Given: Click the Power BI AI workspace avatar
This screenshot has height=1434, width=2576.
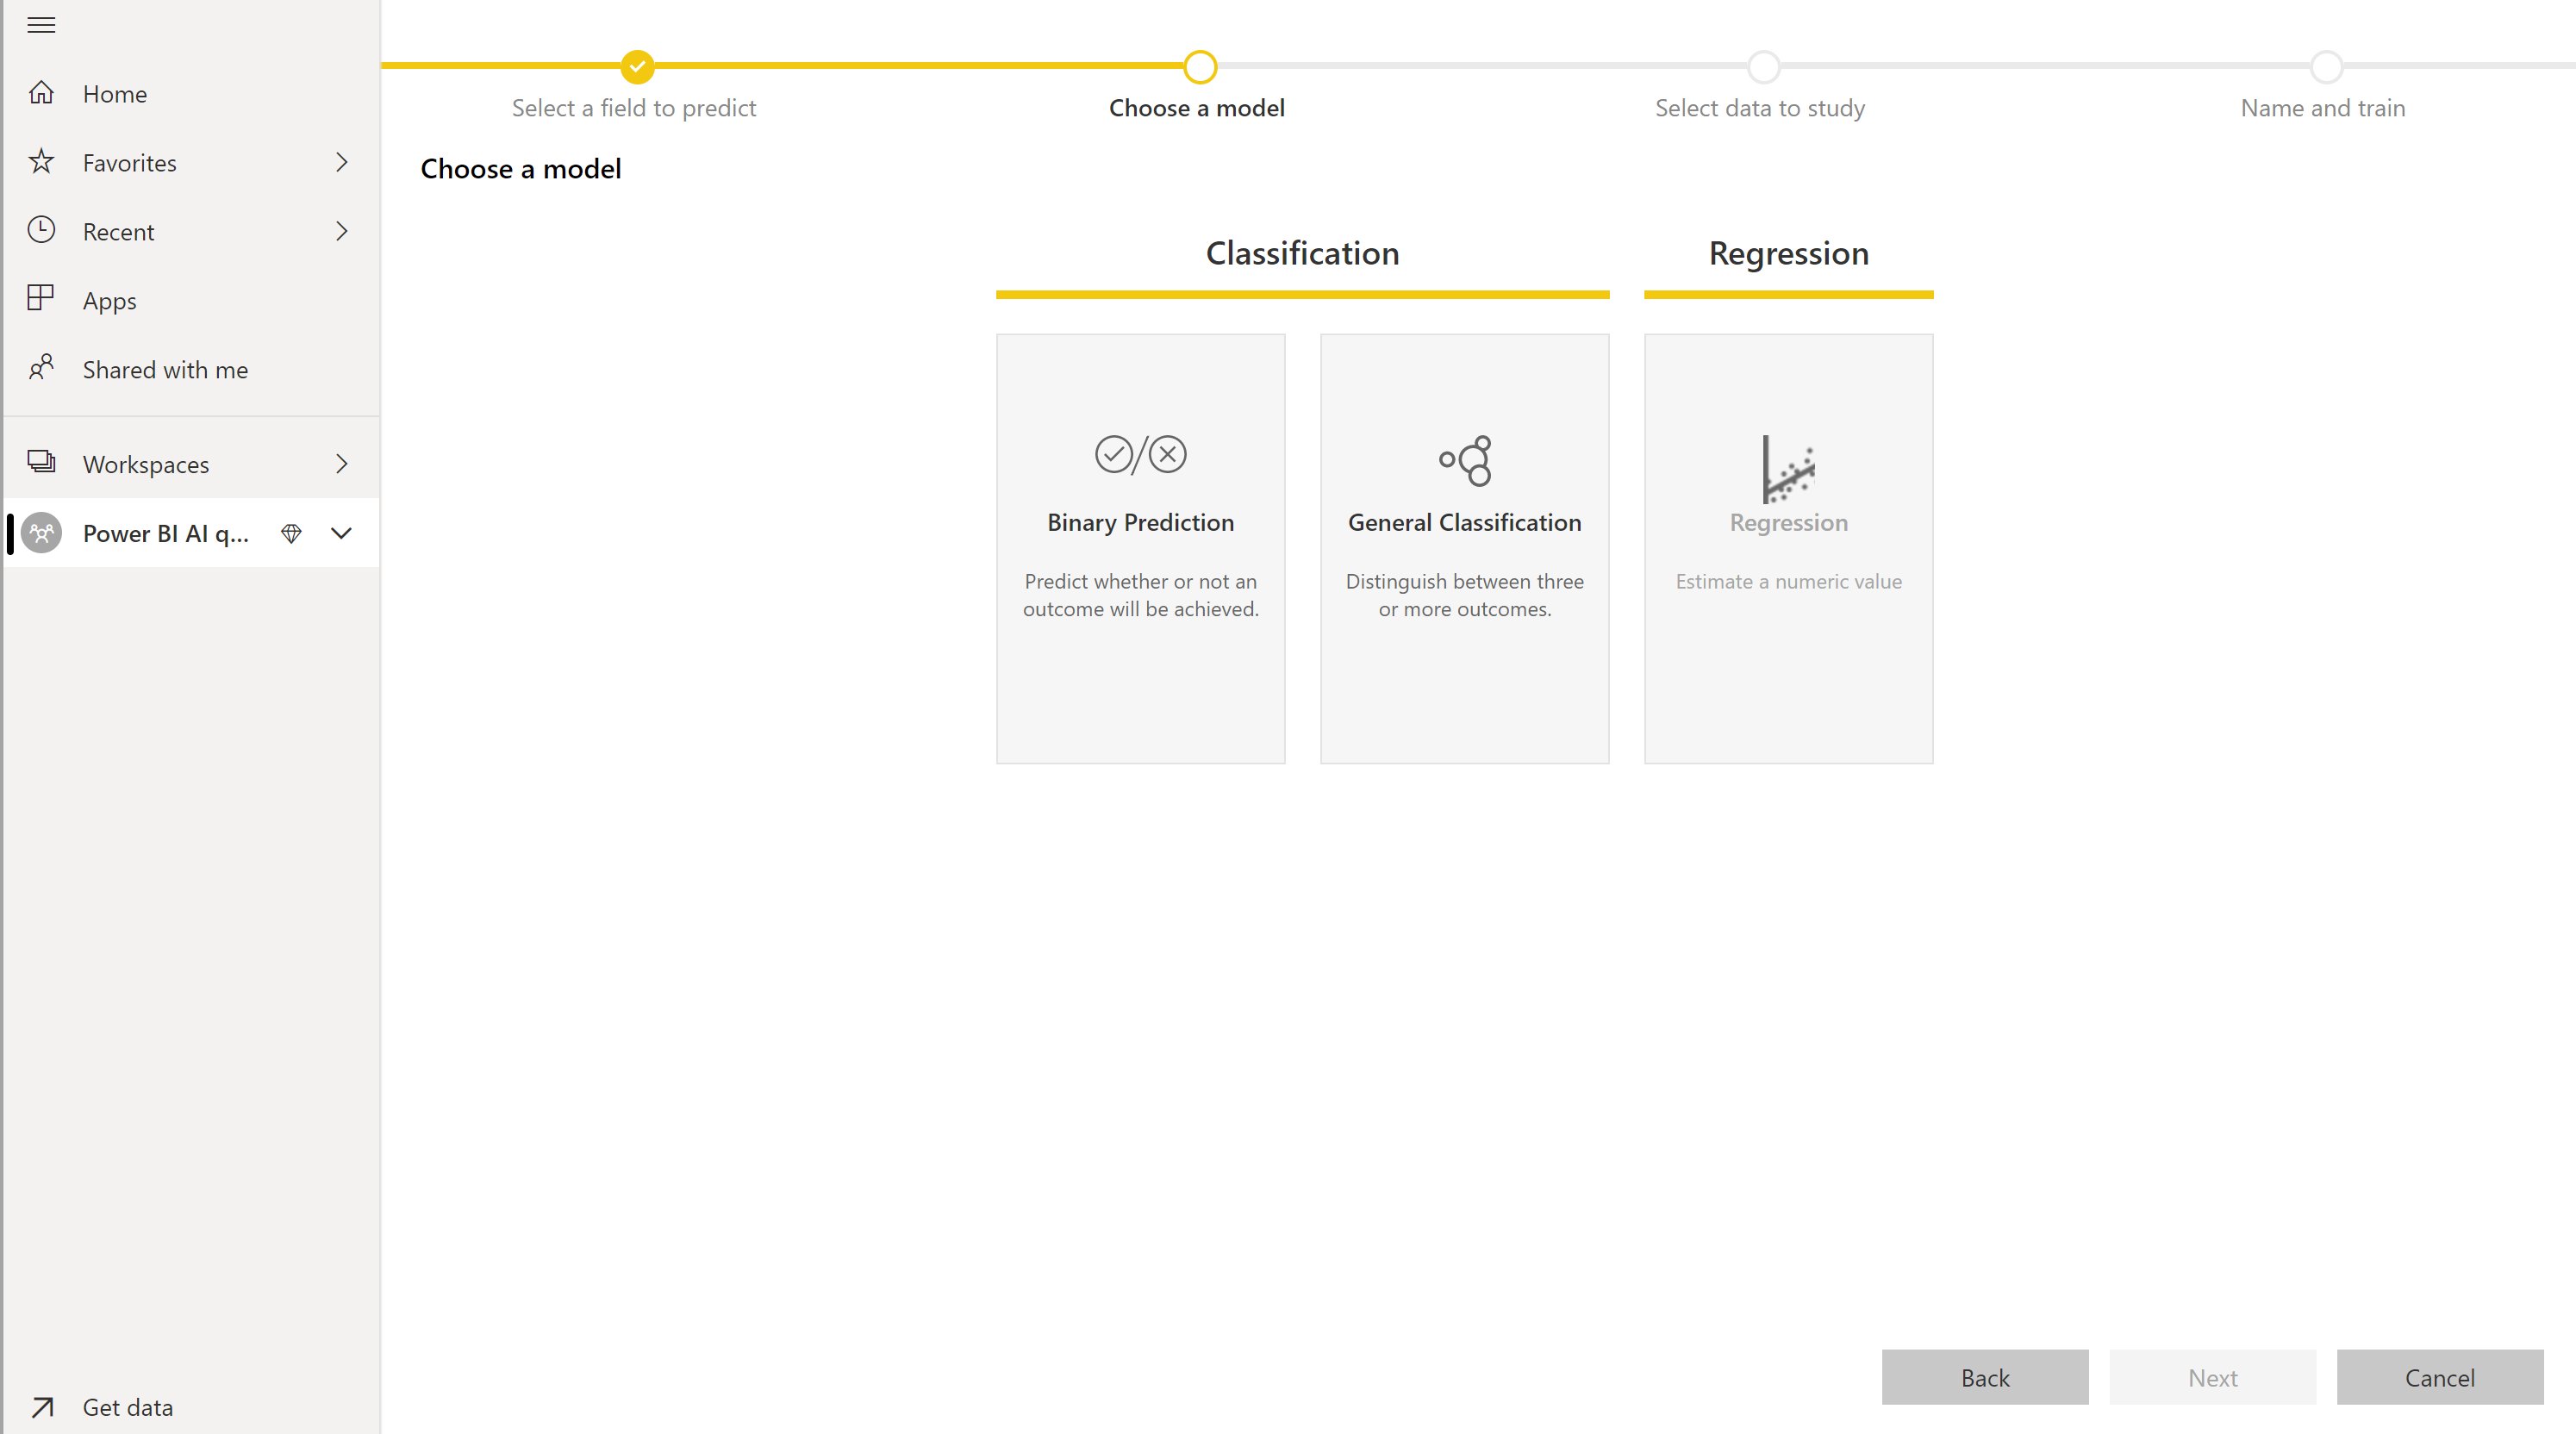Looking at the screenshot, I should point(41,533).
